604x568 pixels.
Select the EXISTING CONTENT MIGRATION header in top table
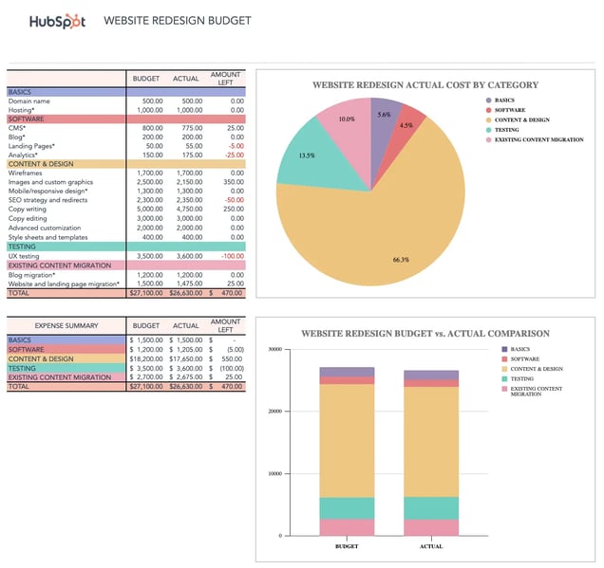tap(66, 266)
